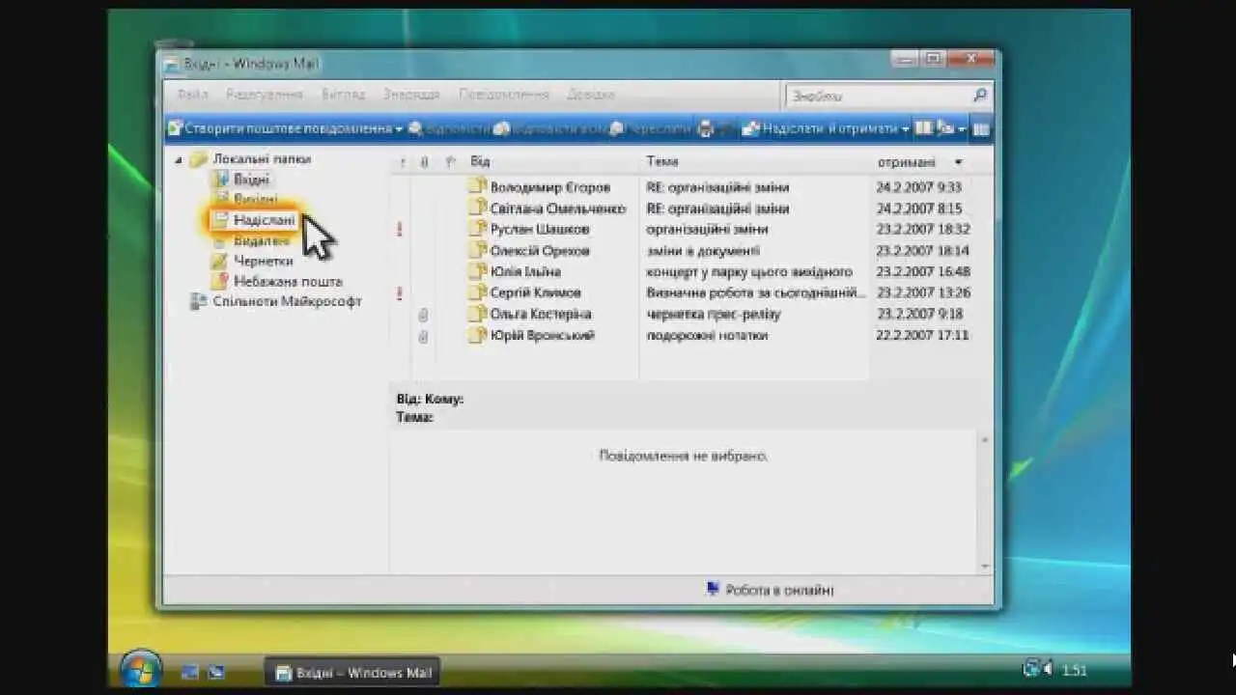1236x695 pixels.
Task: Open the Вигляд menu
Action: pos(343,95)
